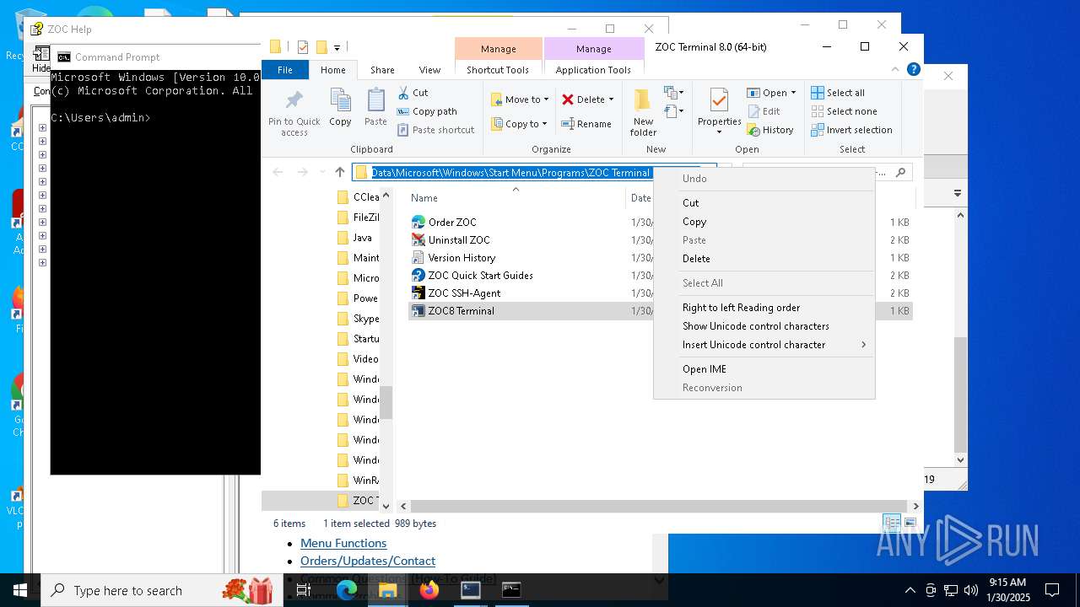The height and width of the screenshot is (607, 1080).
Task: Click the horizontal scrollbar in file list
Action: tap(658, 506)
